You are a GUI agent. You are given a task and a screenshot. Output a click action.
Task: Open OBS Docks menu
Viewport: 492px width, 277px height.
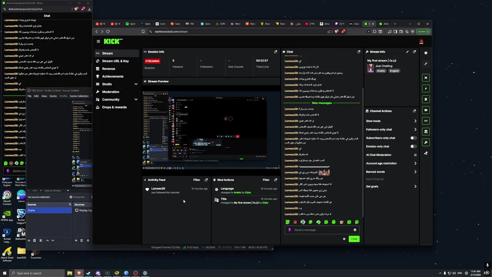click(x=53, y=96)
